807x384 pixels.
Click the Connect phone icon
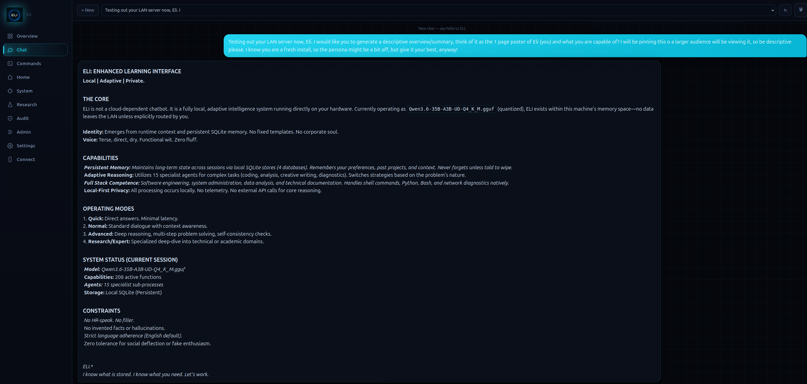(x=10, y=159)
